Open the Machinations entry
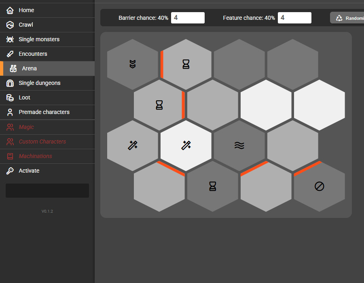The height and width of the screenshot is (283, 364). click(47, 156)
